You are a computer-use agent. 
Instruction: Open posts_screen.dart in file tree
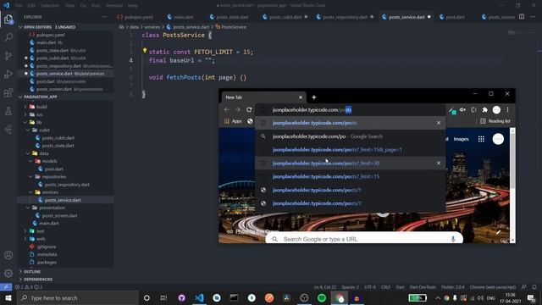click(x=59, y=215)
